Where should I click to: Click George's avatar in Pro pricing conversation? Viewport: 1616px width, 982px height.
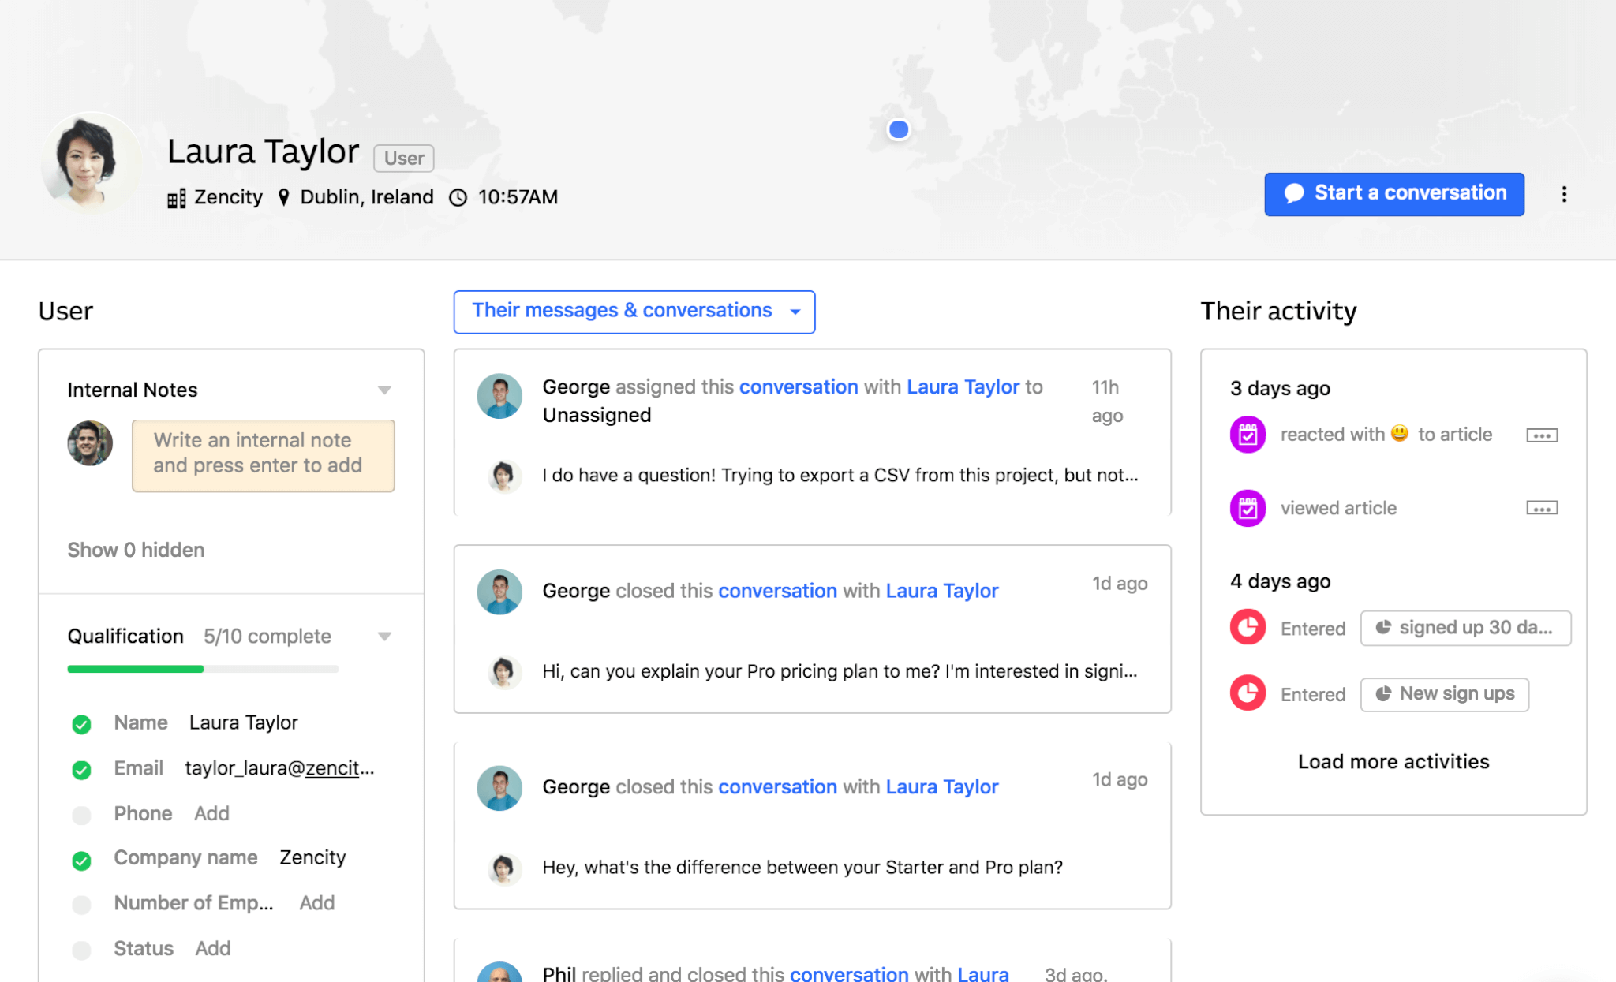499,592
